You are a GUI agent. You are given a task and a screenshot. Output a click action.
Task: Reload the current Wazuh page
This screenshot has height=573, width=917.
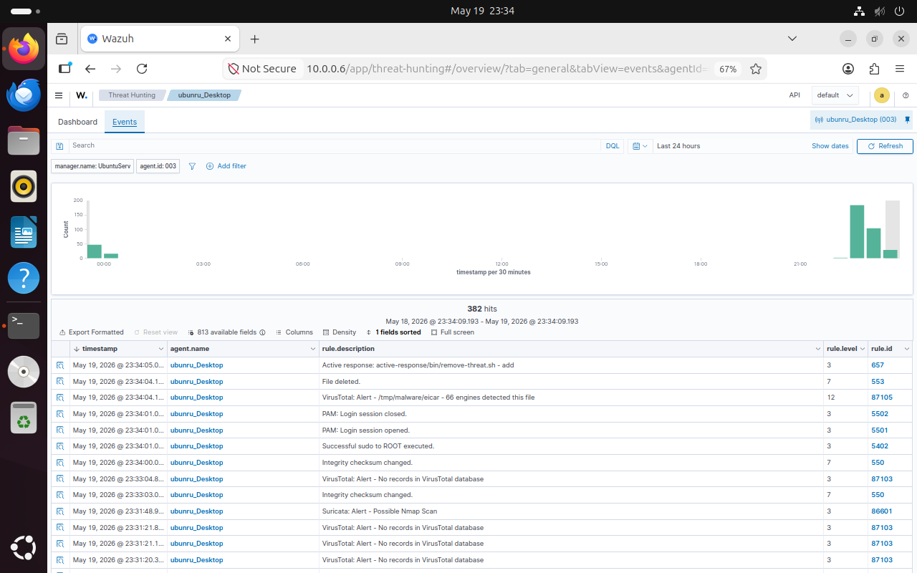(x=142, y=69)
